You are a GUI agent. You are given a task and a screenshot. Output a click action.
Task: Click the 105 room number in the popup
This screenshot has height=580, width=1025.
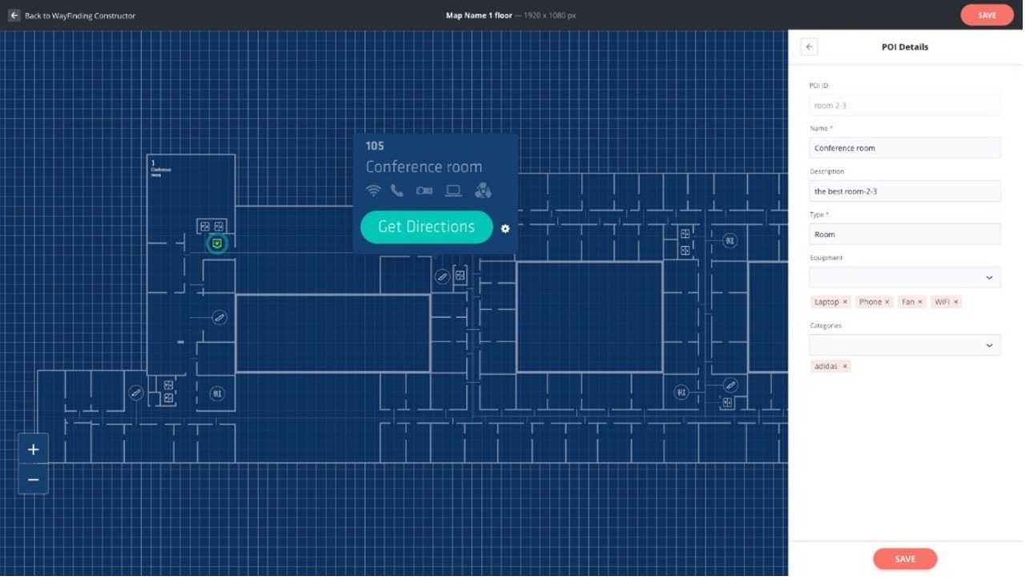[x=375, y=146]
